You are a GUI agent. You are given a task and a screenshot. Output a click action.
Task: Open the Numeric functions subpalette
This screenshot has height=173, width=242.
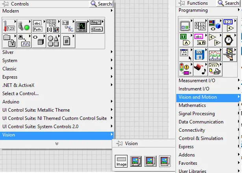229,26
